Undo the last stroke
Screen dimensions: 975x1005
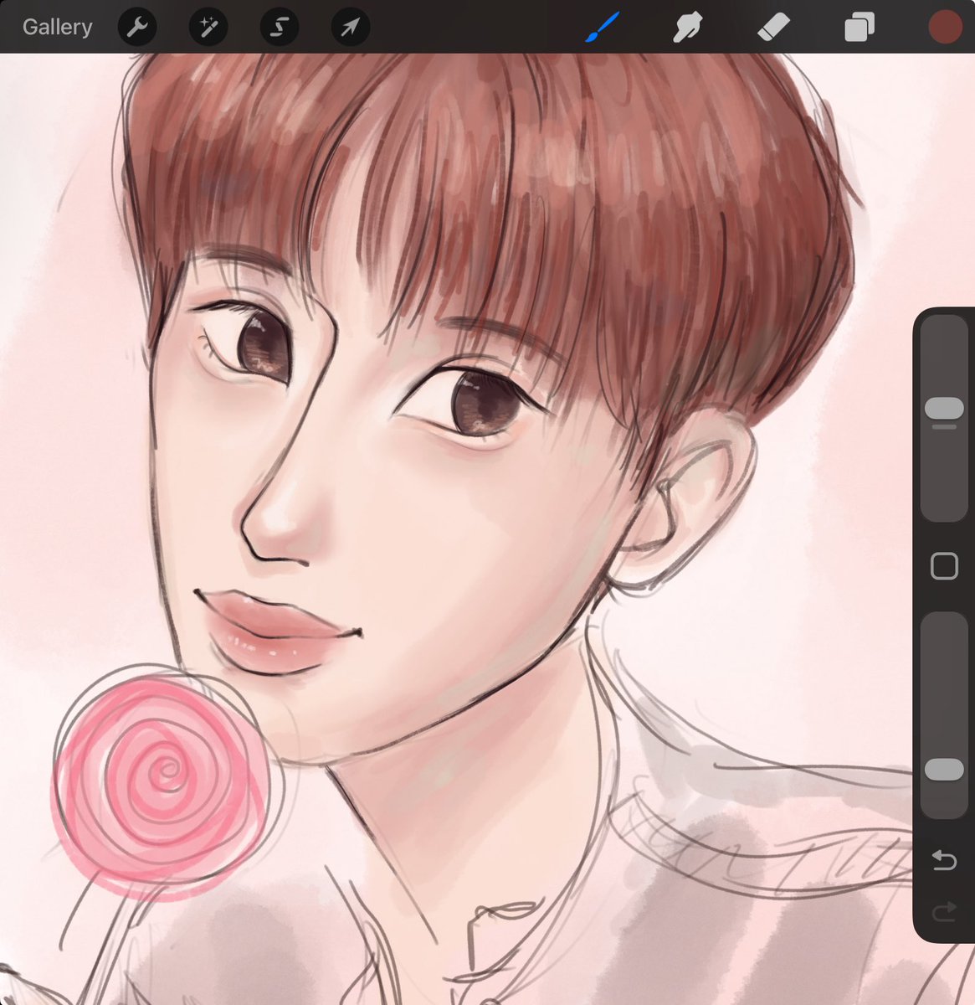(944, 860)
